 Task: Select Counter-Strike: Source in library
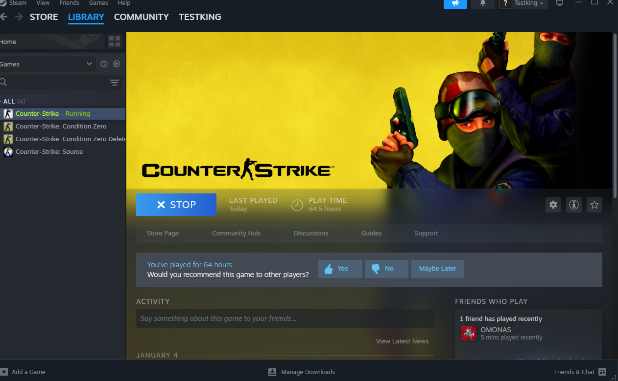coord(49,152)
